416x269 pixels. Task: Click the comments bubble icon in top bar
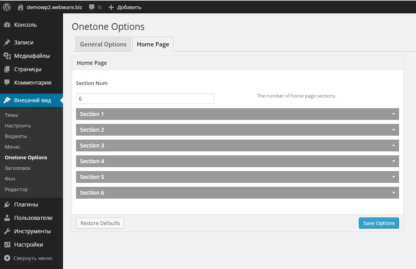point(92,7)
